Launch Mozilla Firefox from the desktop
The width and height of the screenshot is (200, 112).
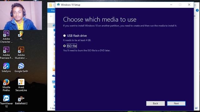point(6,85)
